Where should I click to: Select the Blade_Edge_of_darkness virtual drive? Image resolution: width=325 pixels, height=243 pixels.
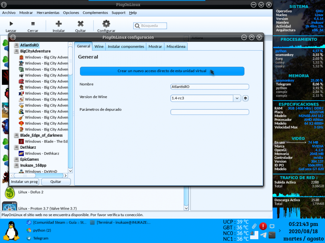tap(41, 135)
